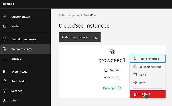Viewport: 172px width, 106px height.
Task: Click the Nodes chip icon in sidebar
Action: 4,26
